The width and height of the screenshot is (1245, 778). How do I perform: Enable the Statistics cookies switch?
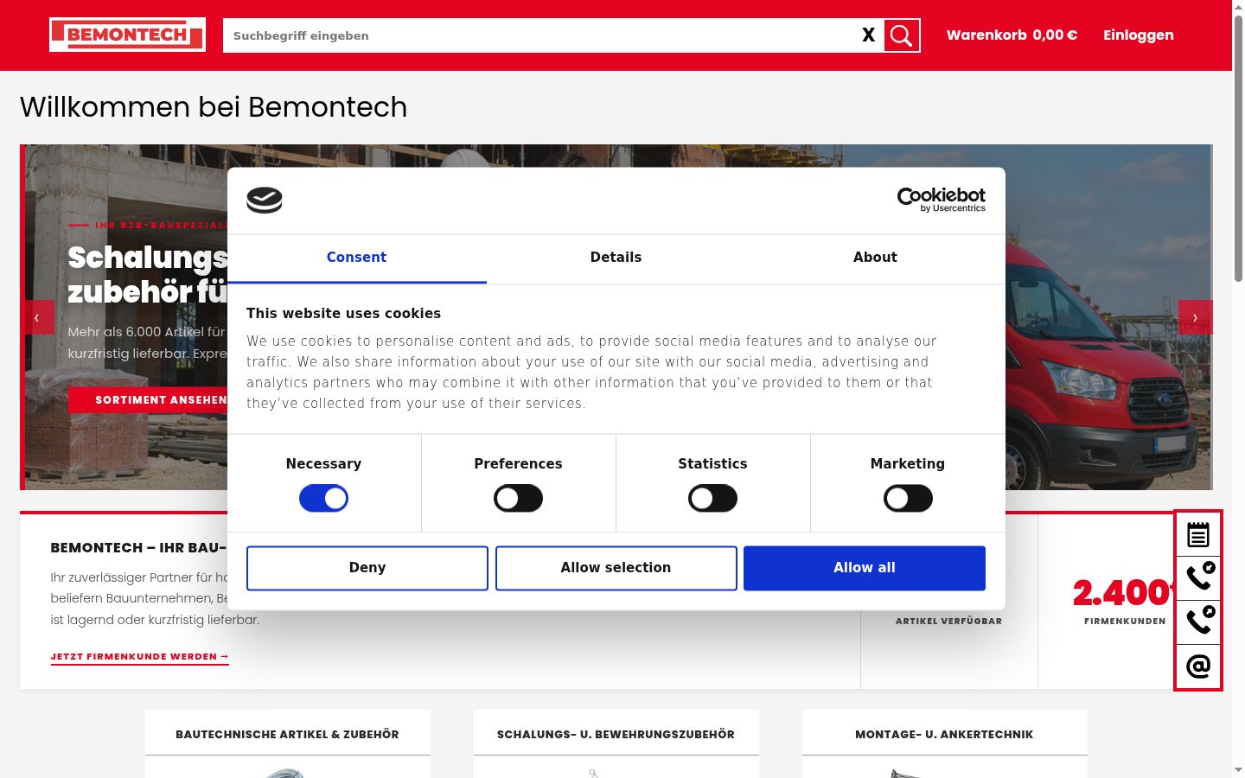pyautogui.click(x=712, y=498)
